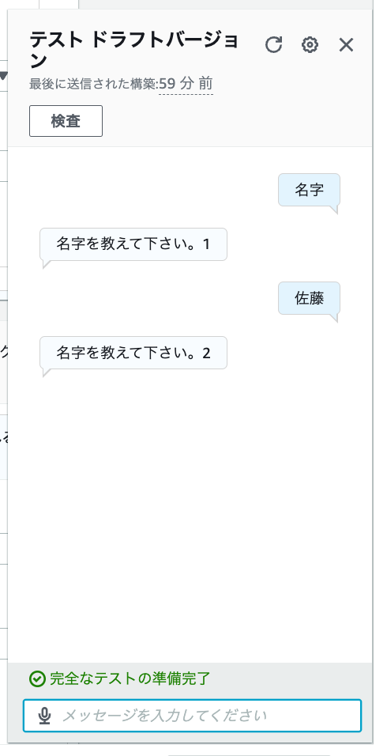The width and height of the screenshot is (387, 756).
Task: Click the 検査 button
Action: (66, 121)
